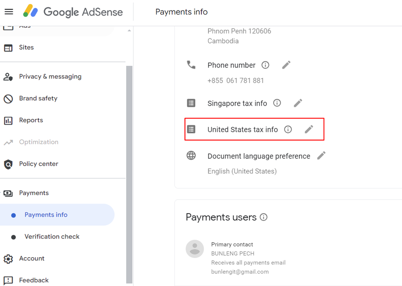Click the Google AdSense logo
The width and height of the screenshot is (402, 286).
click(x=73, y=11)
